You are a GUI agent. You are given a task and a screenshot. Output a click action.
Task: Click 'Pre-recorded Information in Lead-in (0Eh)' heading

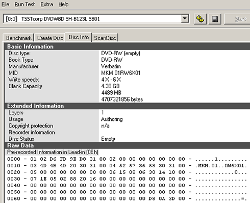click(53, 152)
